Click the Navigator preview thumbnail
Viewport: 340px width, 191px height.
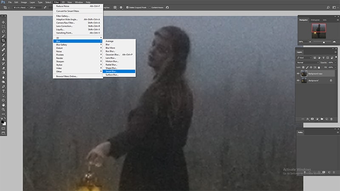pos(318,31)
